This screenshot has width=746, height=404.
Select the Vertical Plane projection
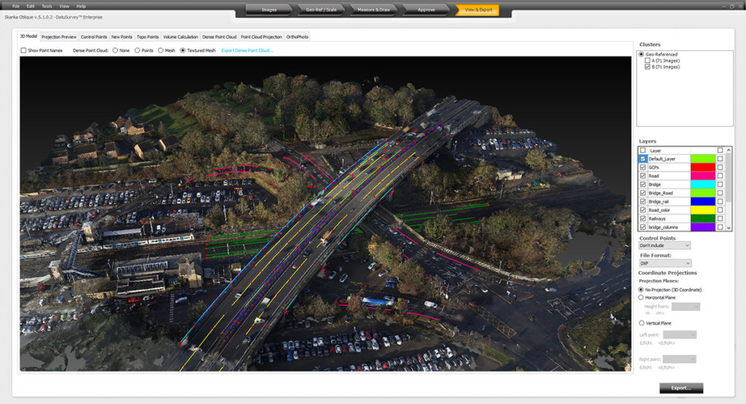(x=641, y=323)
